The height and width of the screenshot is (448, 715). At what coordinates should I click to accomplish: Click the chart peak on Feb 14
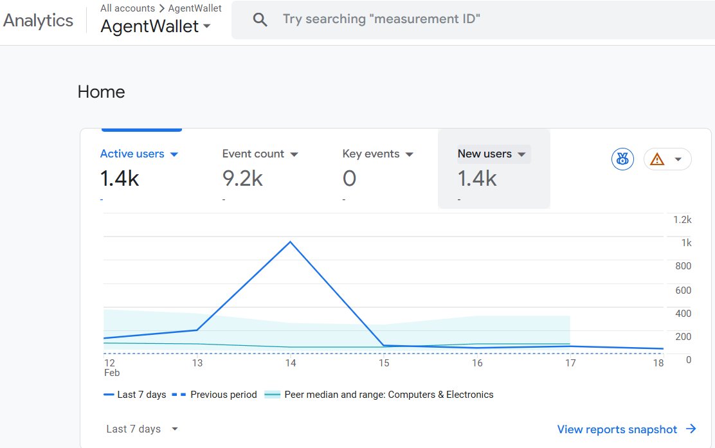point(291,242)
